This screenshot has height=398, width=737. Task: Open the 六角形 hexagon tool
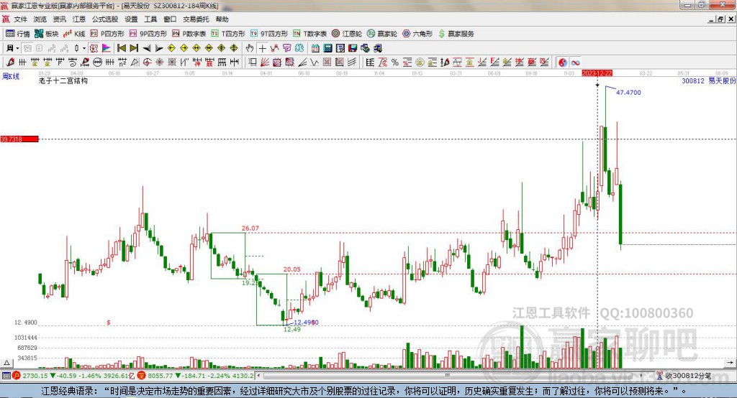click(417, 34)
